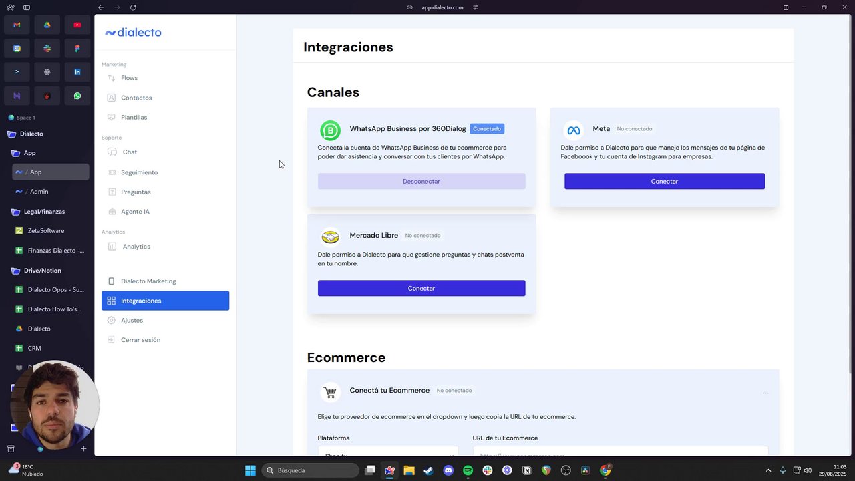Image resolution: width=855 pixels, height=481 pixels.
Task: Open the Google Calendar pinned tab
Action: click(x=17, y=49)
